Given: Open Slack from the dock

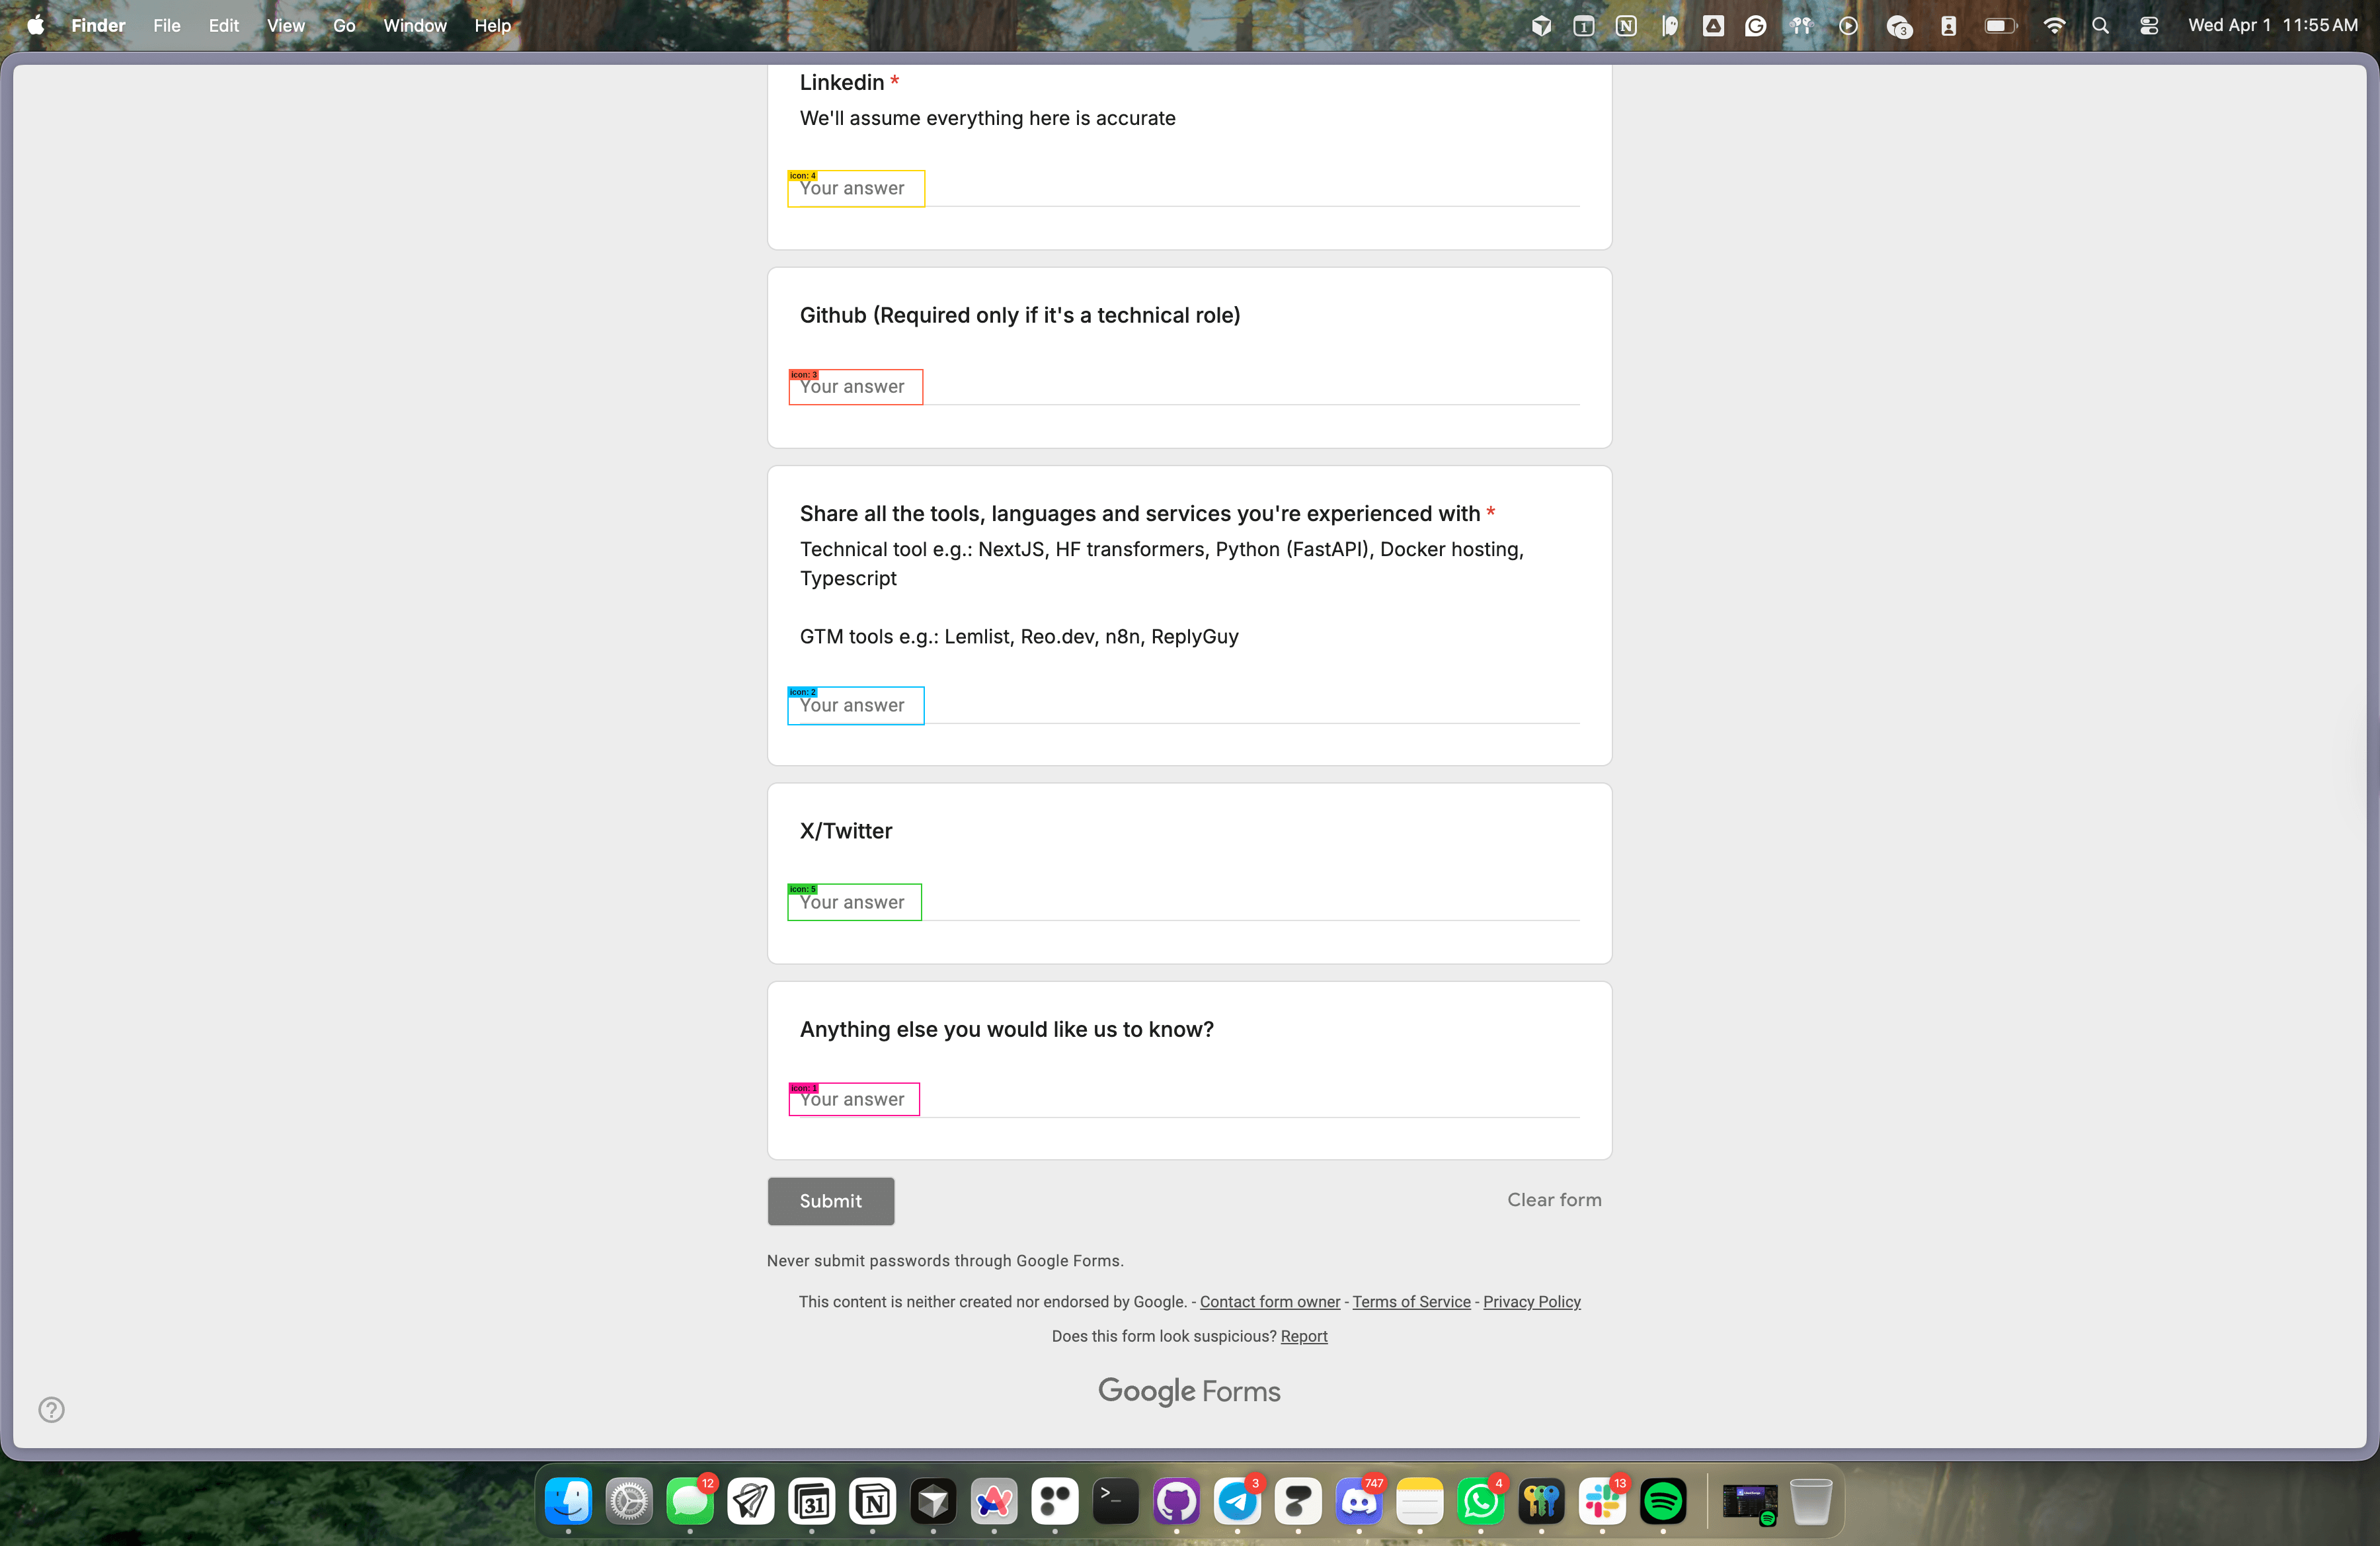Looking at the screenshot, I should click(x=1602, y=1501).
